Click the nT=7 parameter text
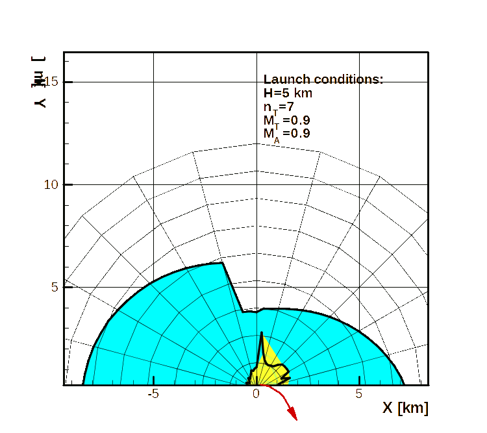This screenshot has height=433, width=487. (279, 108)
